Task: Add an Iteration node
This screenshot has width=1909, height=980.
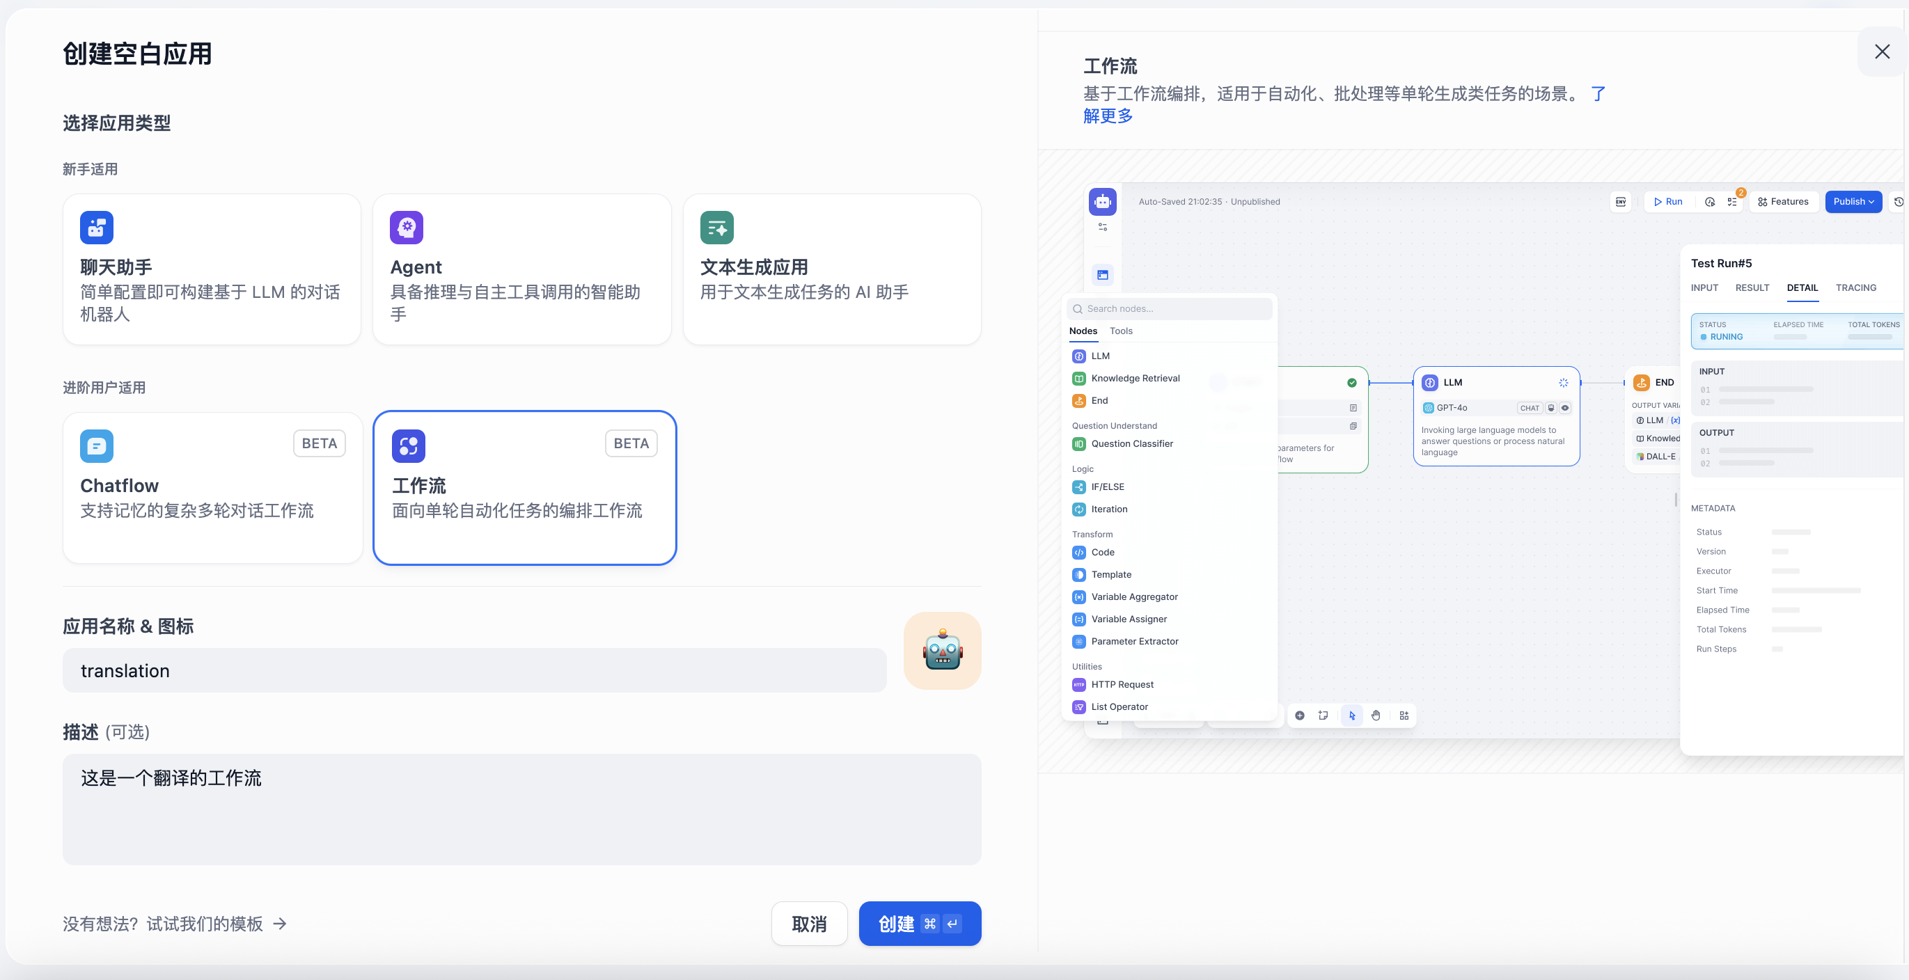Action: click(x=1108, y=509)
